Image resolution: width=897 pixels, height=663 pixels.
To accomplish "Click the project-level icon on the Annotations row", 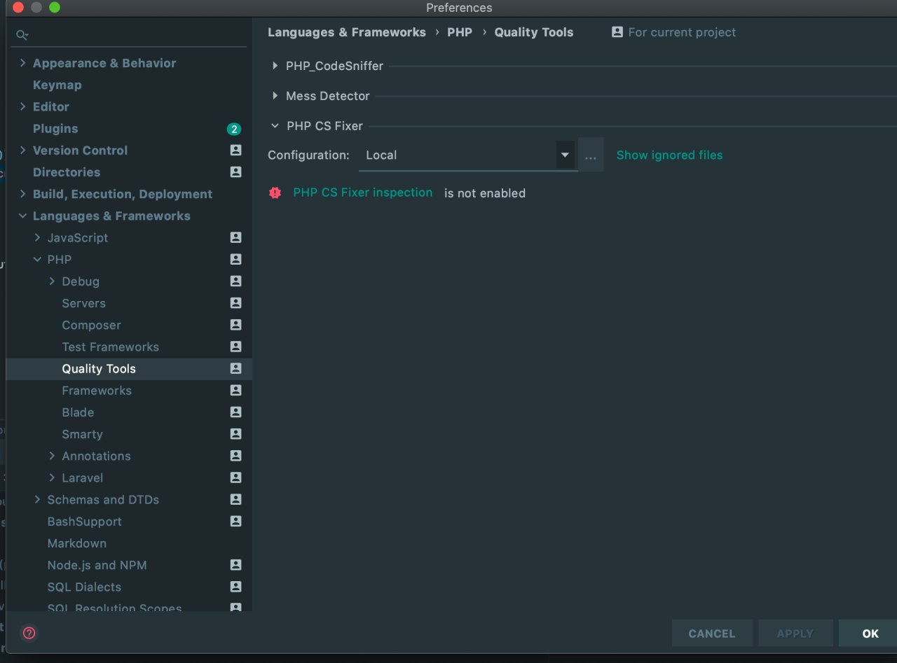I will point(236,456).
